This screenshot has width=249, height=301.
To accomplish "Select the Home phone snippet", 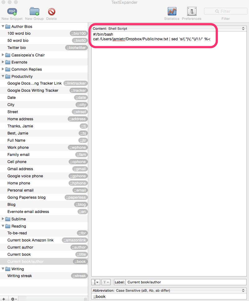I will tap(44, 183).
